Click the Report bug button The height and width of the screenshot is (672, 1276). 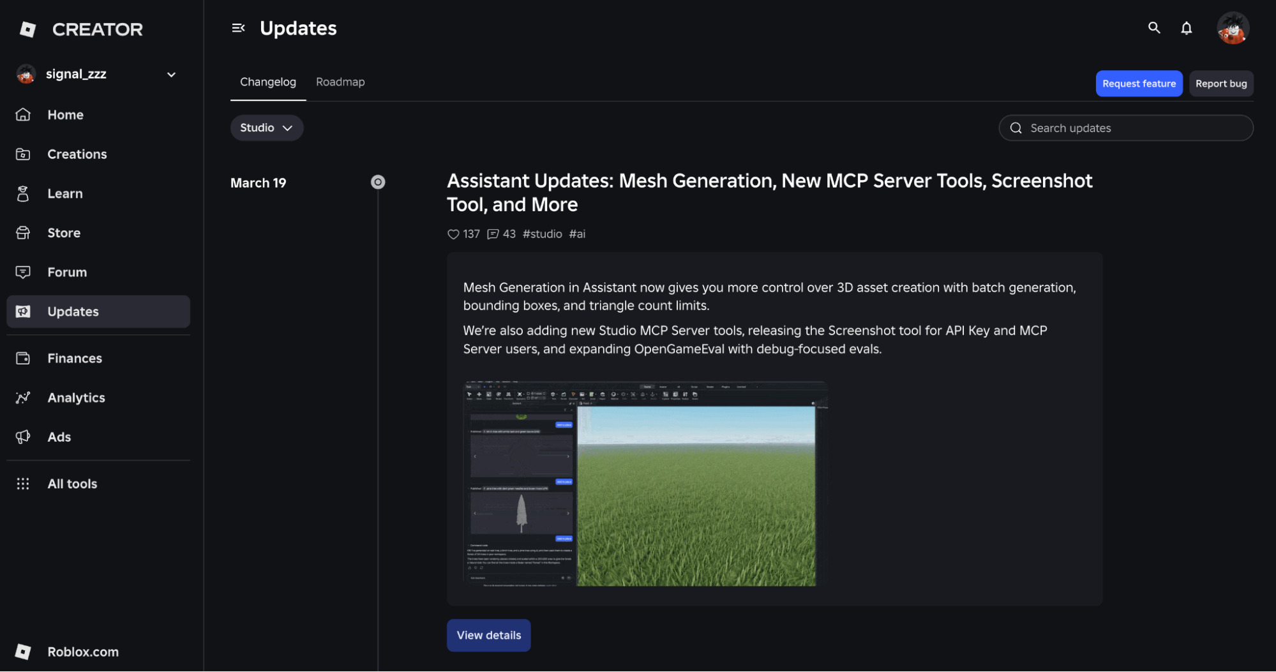pyautogui.click(x=1221, y=84)
